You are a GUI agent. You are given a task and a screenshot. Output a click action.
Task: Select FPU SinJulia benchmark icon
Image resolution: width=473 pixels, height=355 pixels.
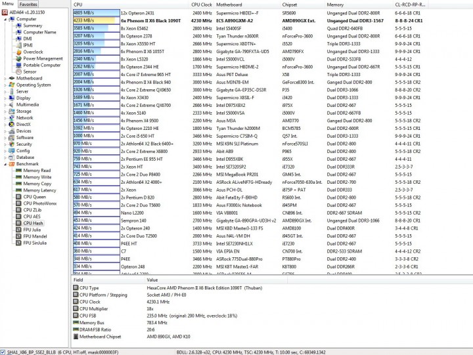18,243
